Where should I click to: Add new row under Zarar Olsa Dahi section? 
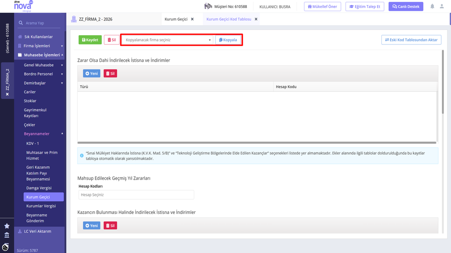[x=92, y=73]
